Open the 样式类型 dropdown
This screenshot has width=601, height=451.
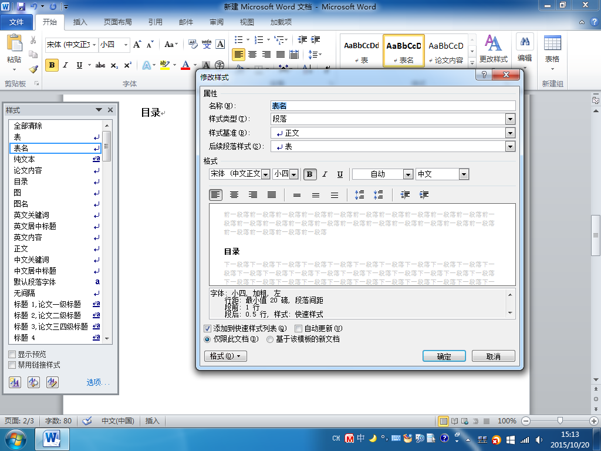pyautogui.click(x=510, y=119)
